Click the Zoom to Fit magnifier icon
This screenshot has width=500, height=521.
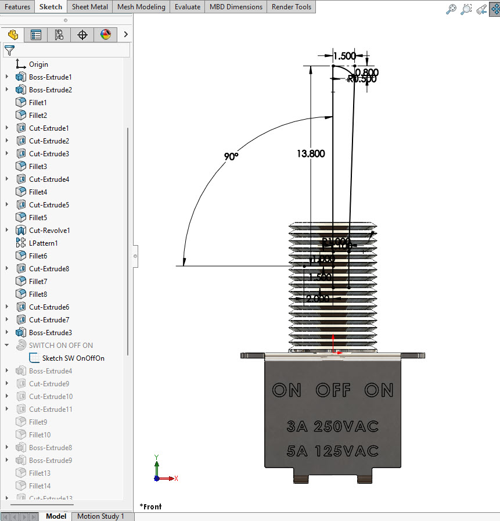pyautogui.click(x=451, y=9)
